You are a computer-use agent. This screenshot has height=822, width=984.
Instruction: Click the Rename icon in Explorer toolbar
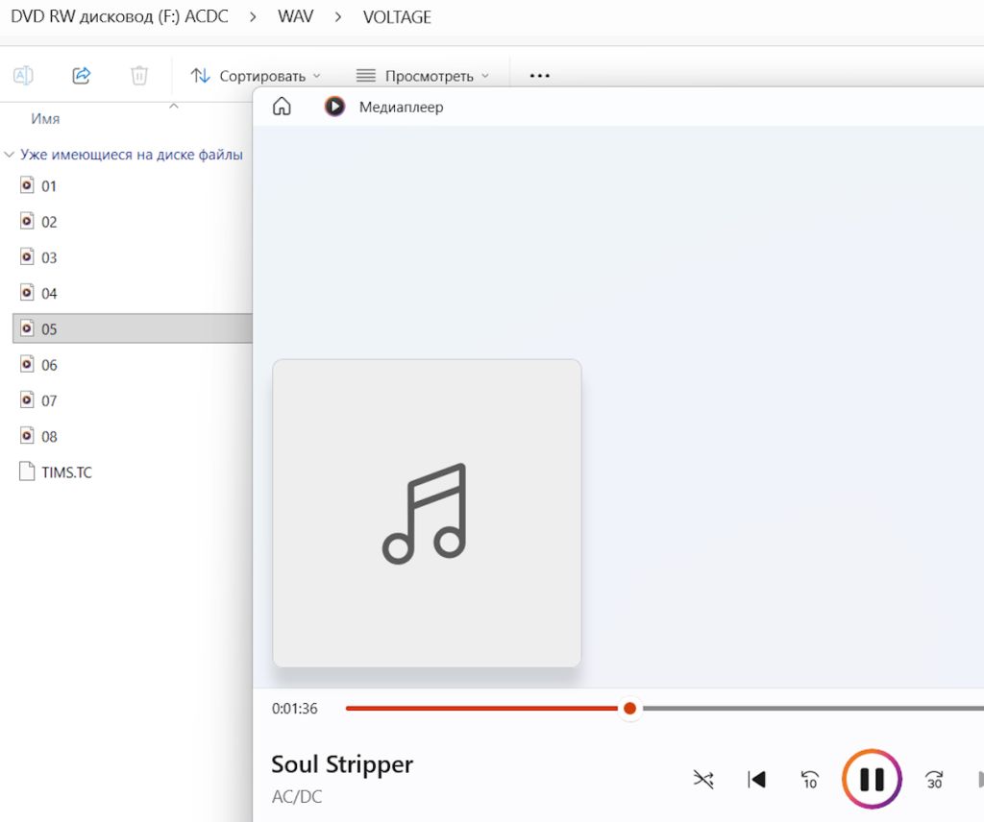23,76
